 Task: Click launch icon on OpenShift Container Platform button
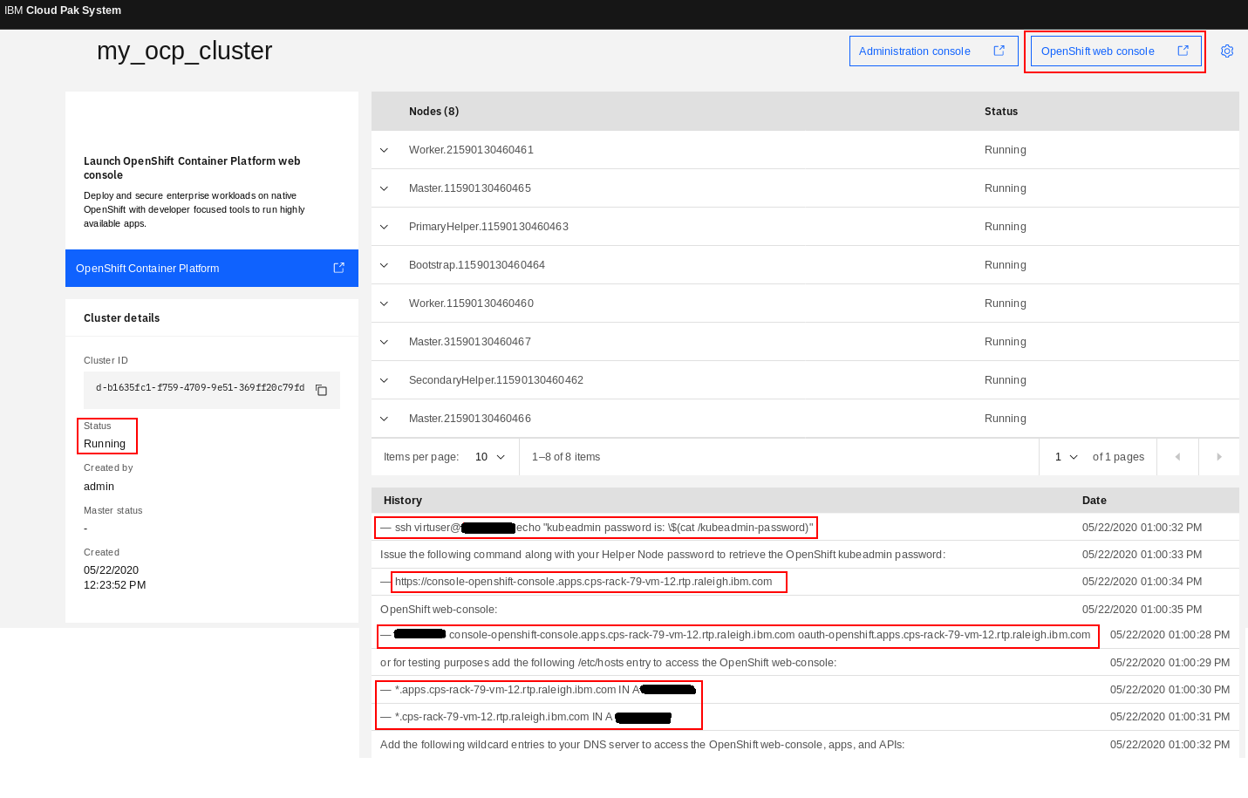[339, 268]
